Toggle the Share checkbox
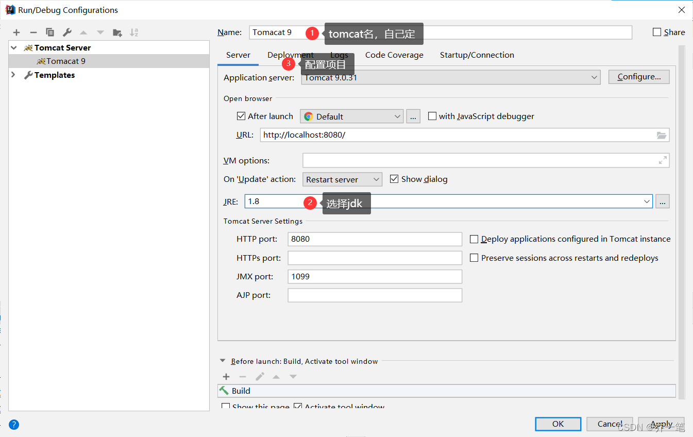 (657, 32)
